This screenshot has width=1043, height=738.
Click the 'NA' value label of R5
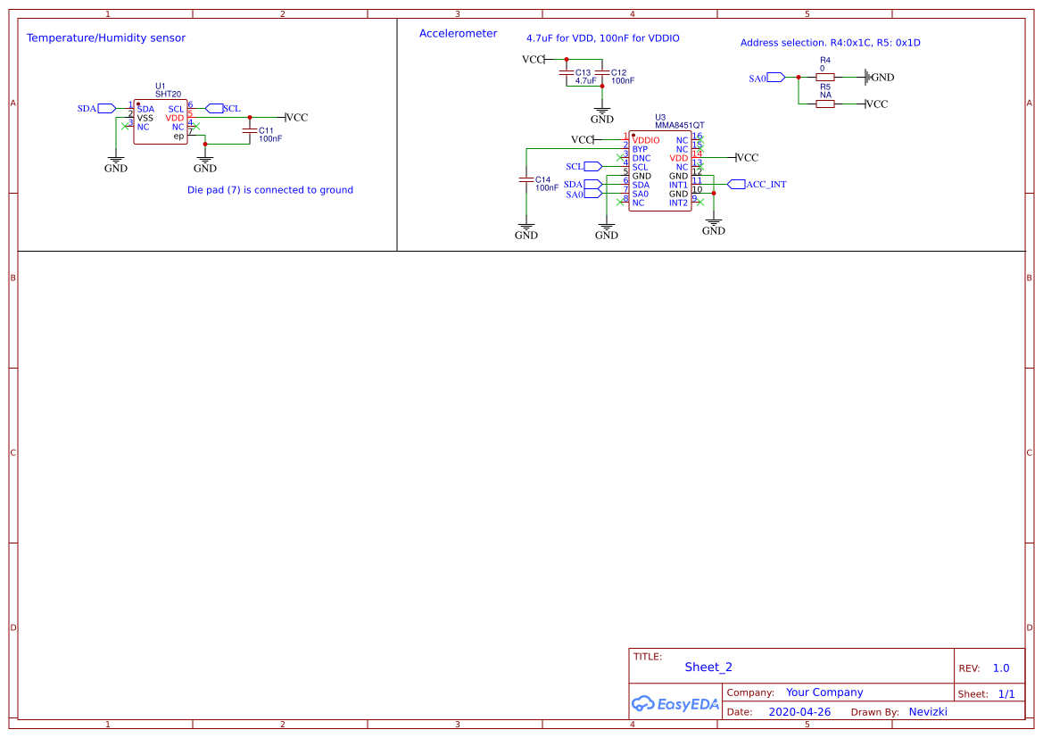click(825, 95)
